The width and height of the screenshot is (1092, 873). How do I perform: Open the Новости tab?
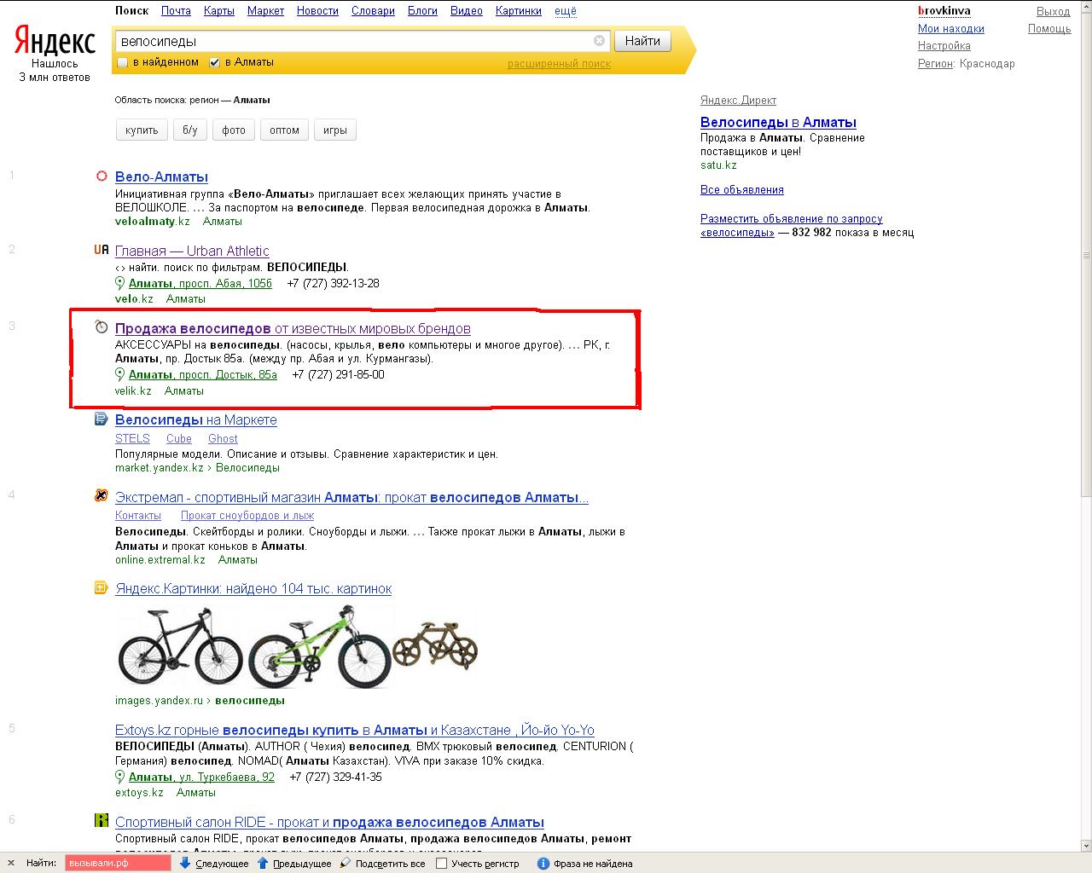point(317,11)
